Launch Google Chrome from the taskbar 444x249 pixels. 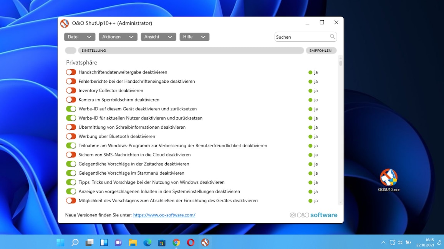176,242
